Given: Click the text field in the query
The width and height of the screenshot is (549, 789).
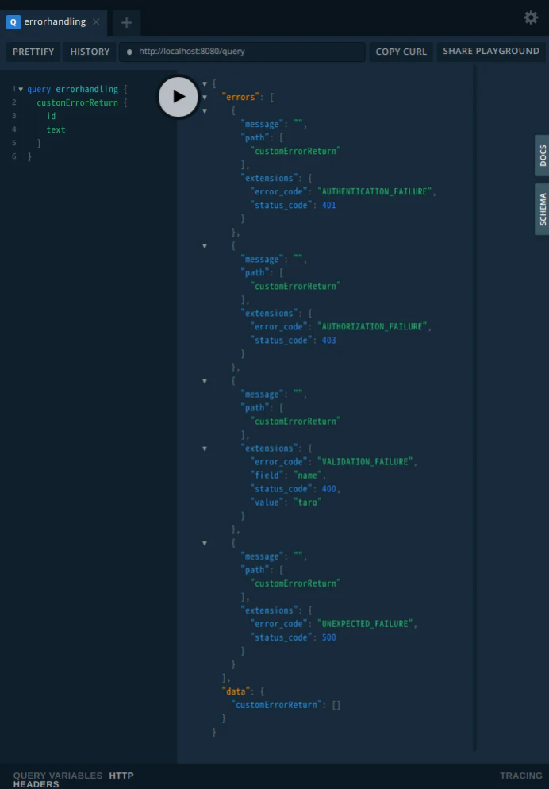Looking at the screenshot, I should coord(56,130).
